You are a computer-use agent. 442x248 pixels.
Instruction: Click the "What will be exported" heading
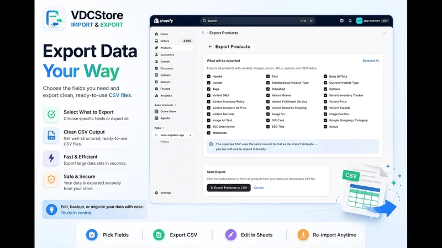(223, 61)
